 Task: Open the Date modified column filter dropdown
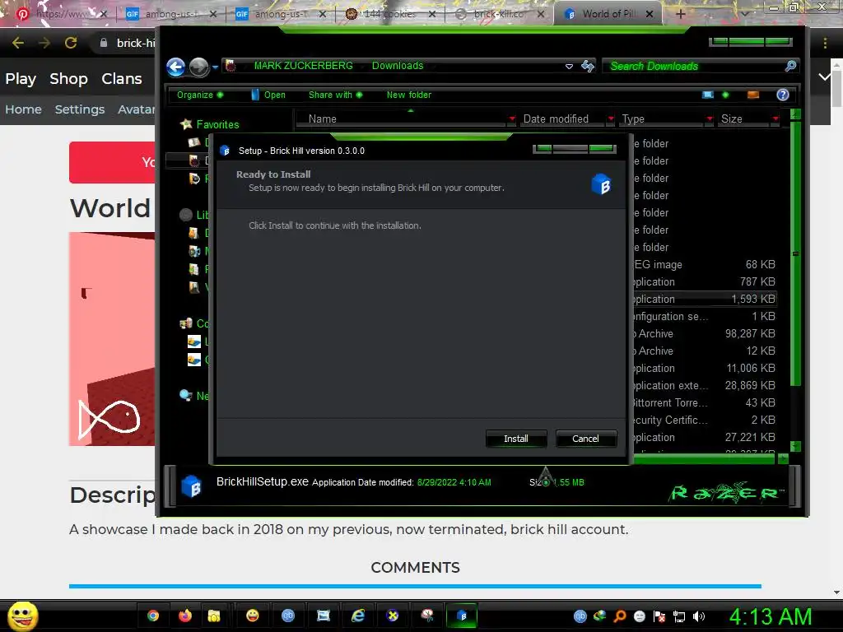click(611, 118)
